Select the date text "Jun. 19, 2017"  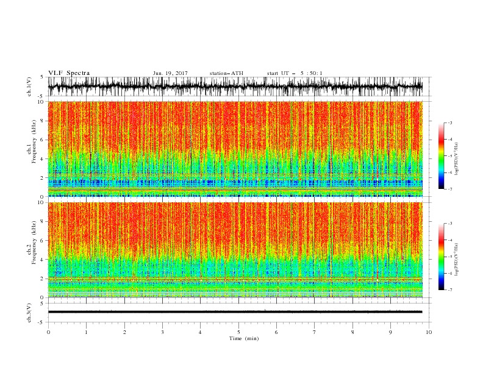pos(170,73)
